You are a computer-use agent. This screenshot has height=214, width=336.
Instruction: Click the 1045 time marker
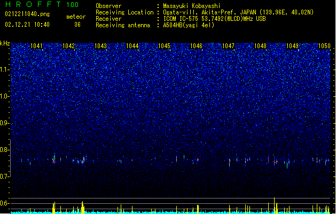165,46
